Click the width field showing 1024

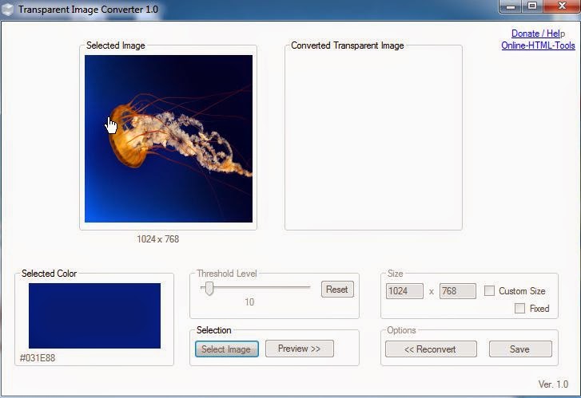[404, 291]
